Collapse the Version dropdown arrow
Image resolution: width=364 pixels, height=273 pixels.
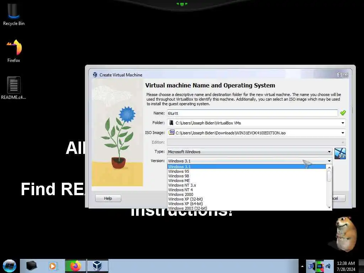click(x=329, y=161)
